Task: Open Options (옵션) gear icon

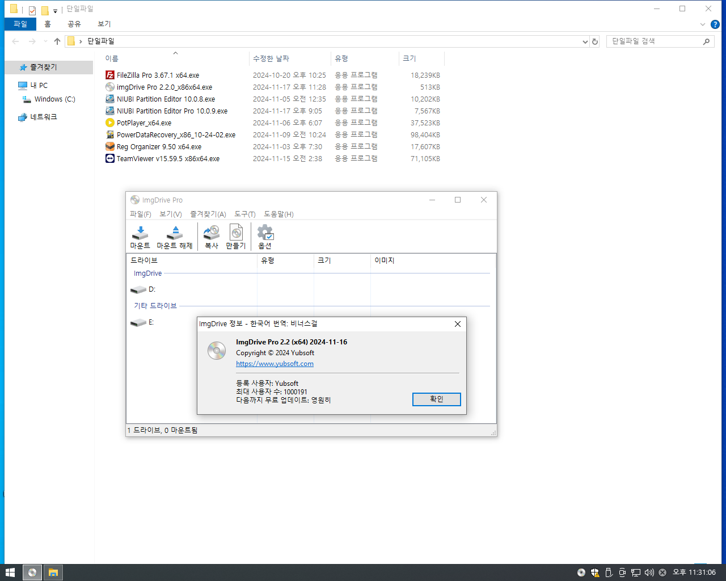Action: [x=265, y=233]
